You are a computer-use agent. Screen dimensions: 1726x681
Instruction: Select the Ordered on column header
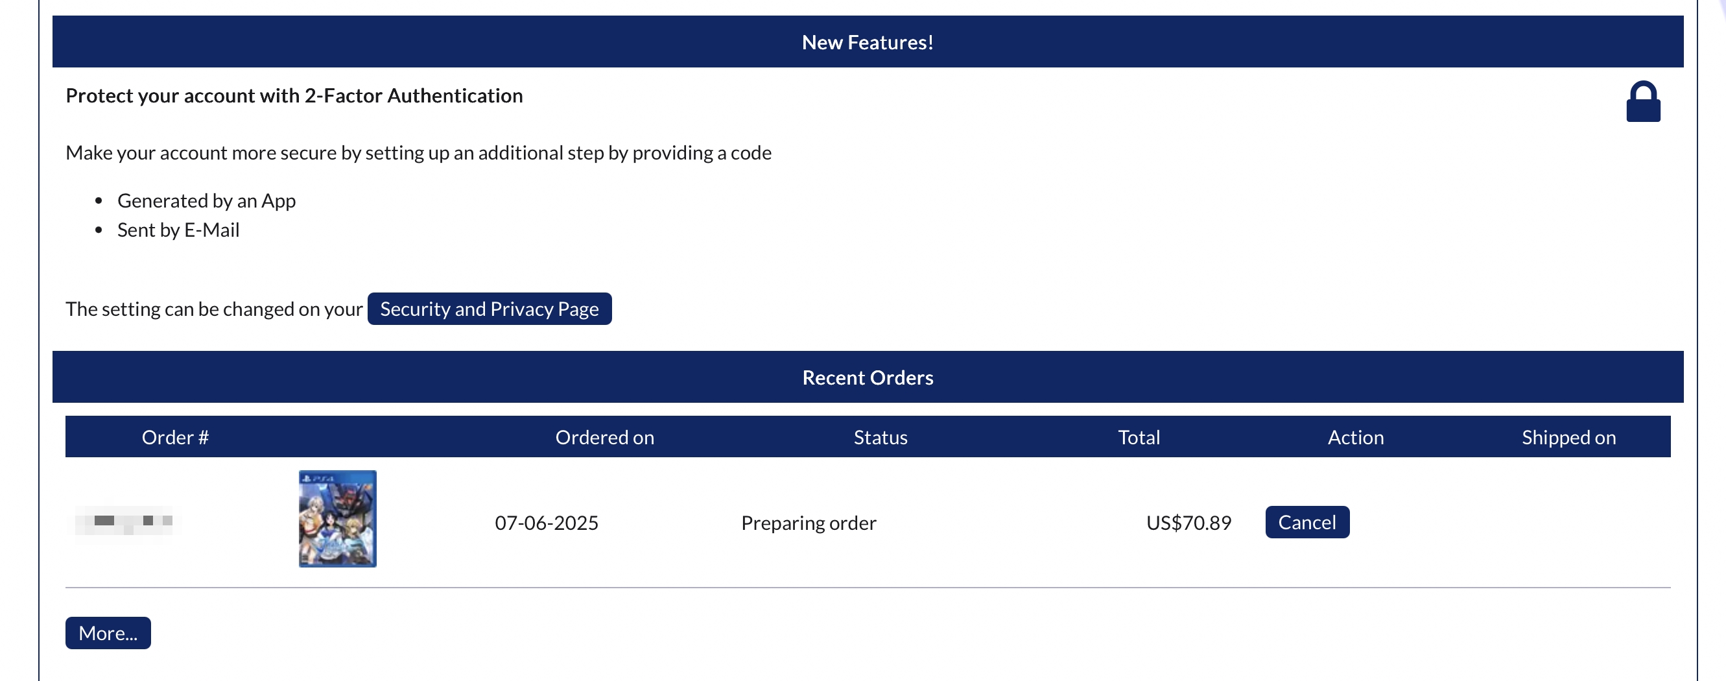coord(604,437)
